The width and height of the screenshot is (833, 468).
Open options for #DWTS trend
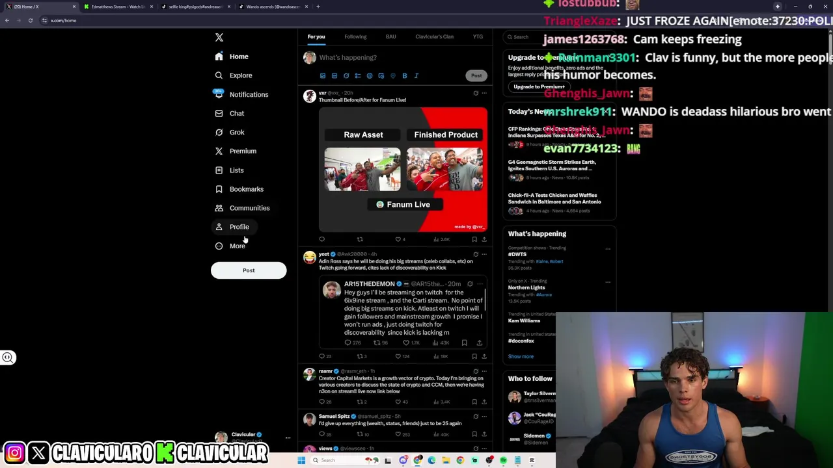[608, 248]
